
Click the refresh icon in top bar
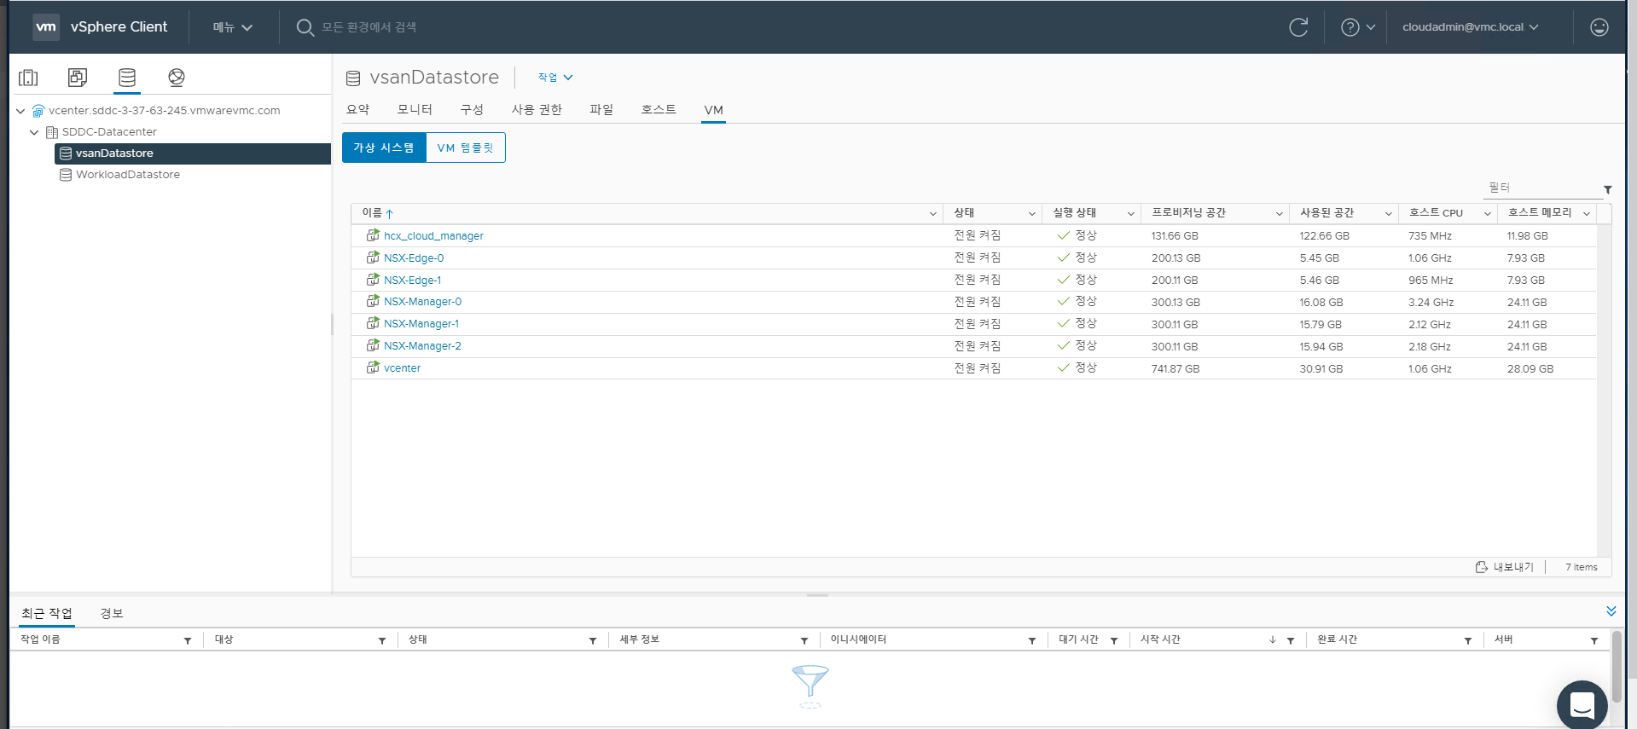pyautogui.click(x=1298, y=27)
